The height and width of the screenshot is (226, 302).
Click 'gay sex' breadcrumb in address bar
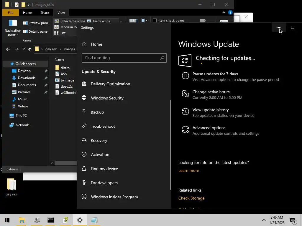(51, 49)
